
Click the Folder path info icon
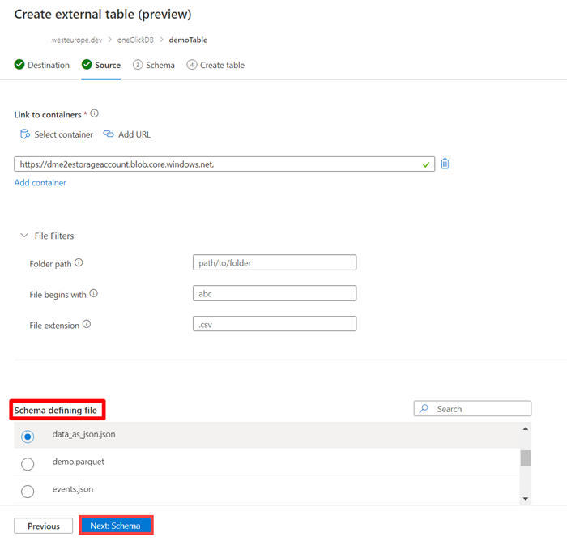pyautogui.click(x=79, y=263)
